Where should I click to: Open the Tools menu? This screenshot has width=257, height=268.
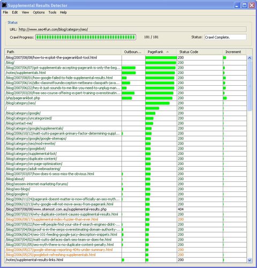point(52,12)
